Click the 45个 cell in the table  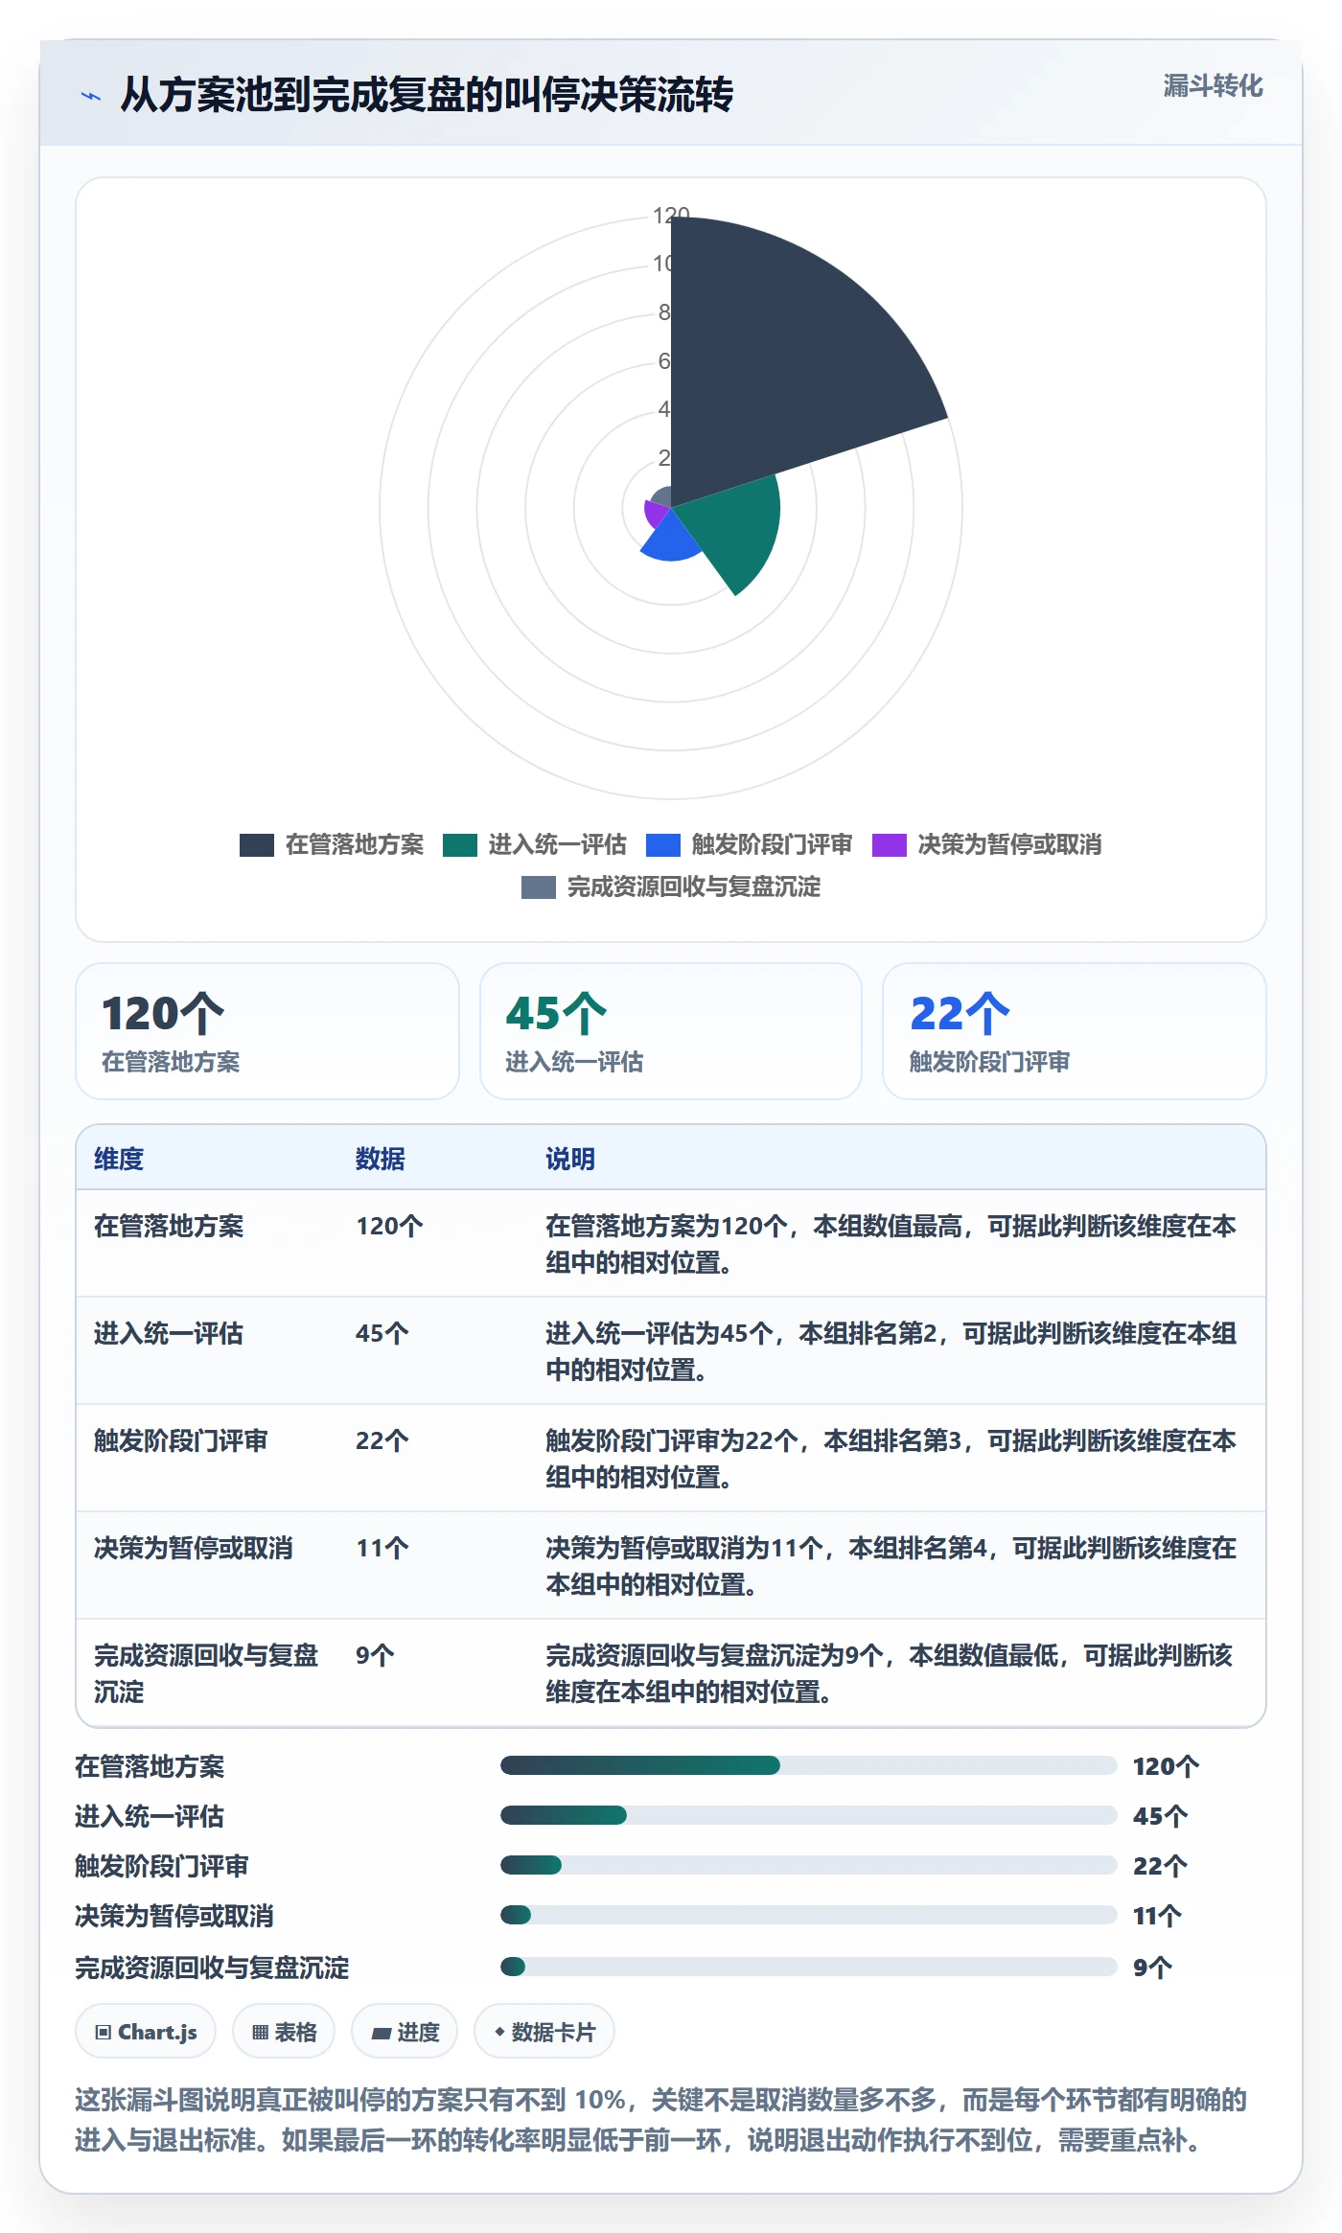point(382,1334)
